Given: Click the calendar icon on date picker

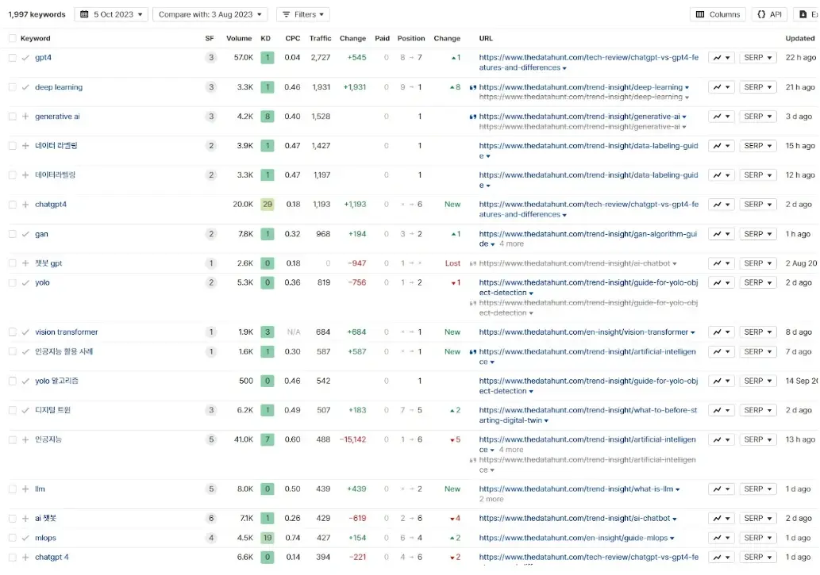Looking at the screenshot, I should [84, 14].
